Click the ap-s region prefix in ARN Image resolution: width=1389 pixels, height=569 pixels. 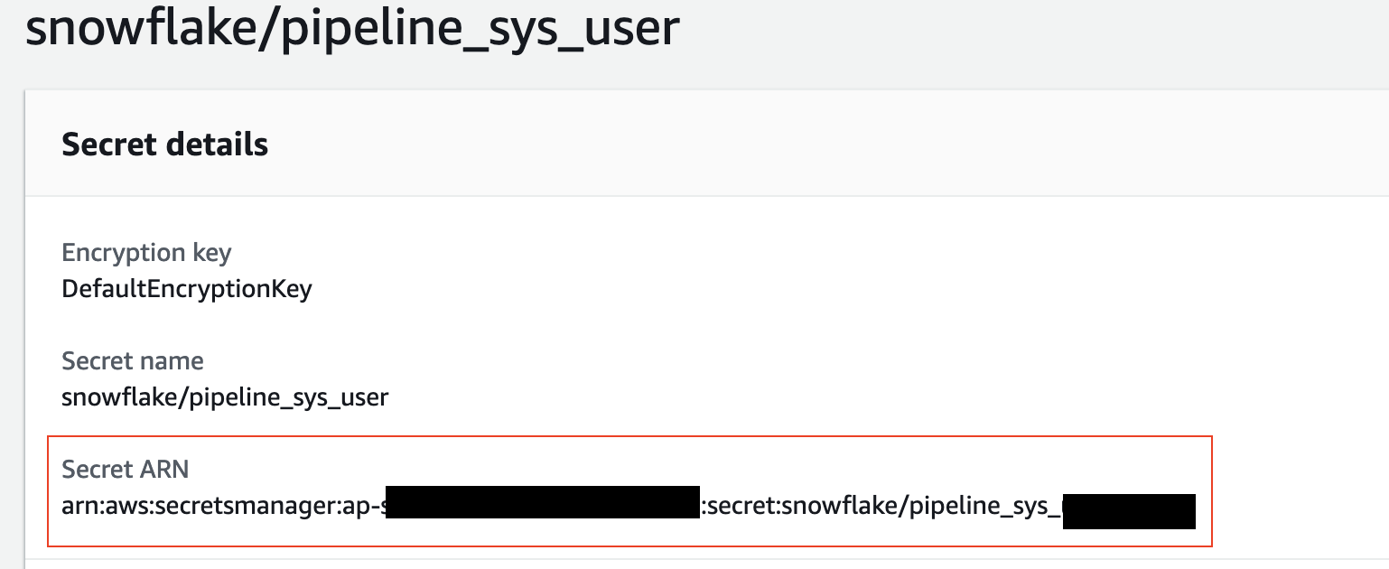pyautogui.click(x=363, y=508)
